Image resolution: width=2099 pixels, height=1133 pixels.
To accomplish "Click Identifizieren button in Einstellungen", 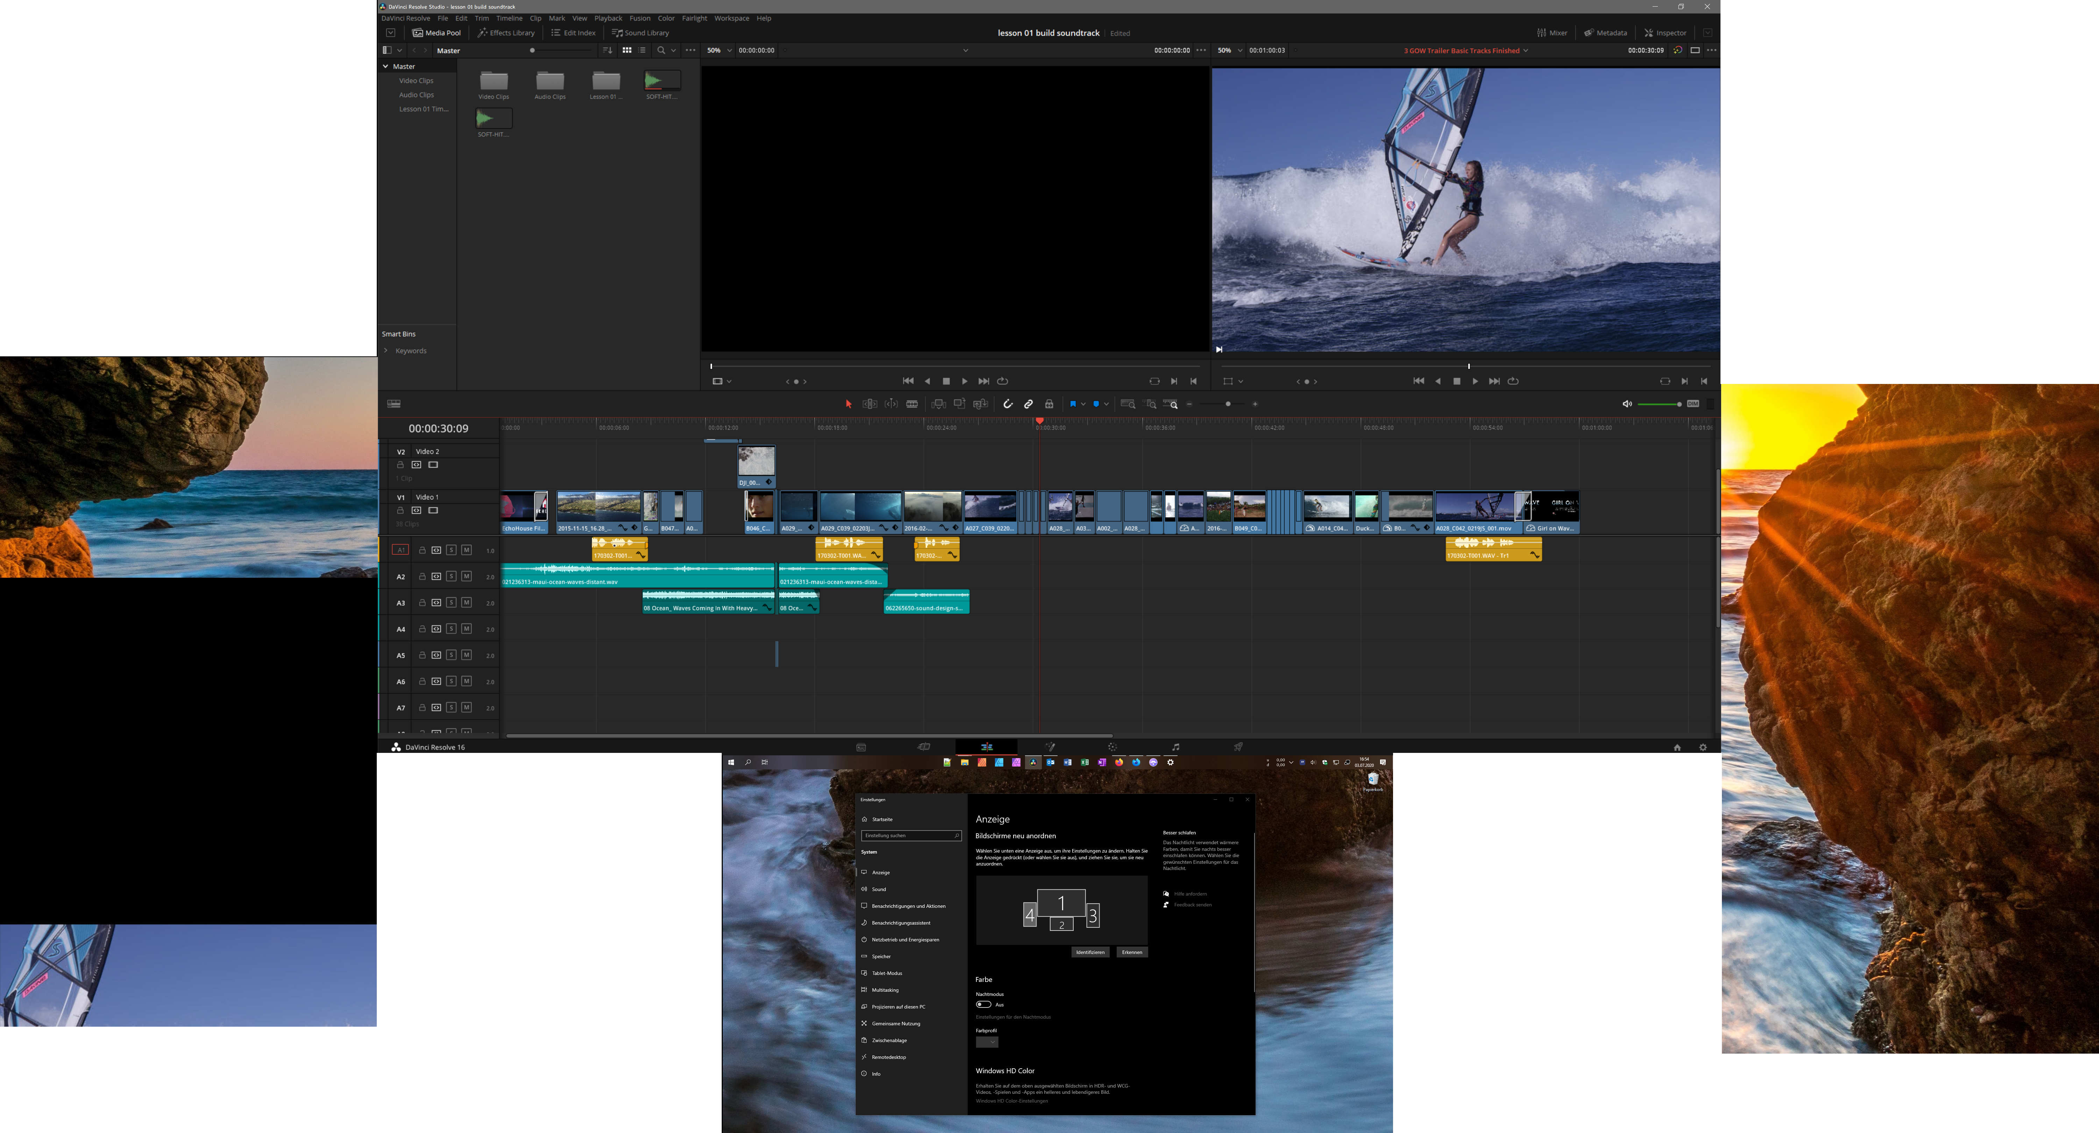I will pyautogui.click(x=1090, y=952).
